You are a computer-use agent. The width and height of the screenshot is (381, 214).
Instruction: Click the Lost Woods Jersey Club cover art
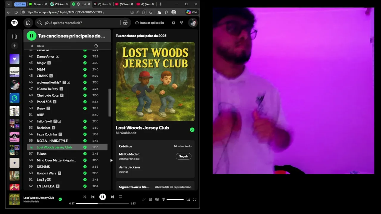tap(155, 81)
